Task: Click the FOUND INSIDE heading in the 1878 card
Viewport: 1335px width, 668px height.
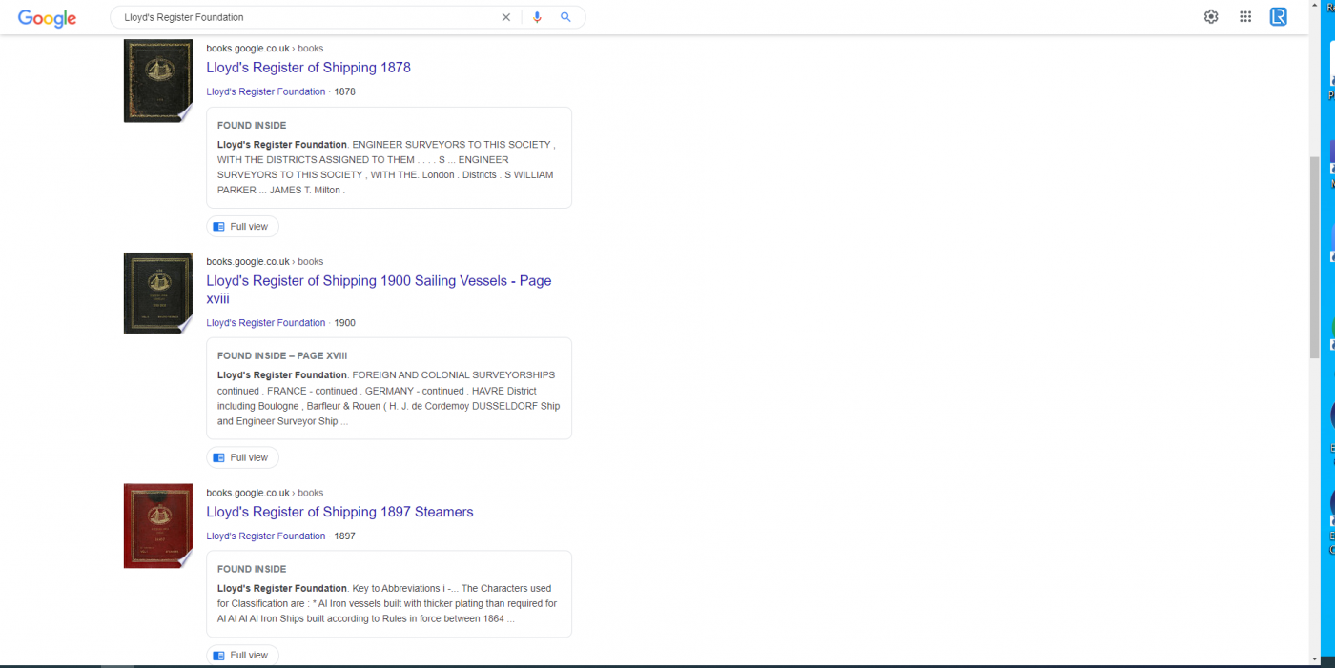Action: pyautogui.click(x=252, y=126)
